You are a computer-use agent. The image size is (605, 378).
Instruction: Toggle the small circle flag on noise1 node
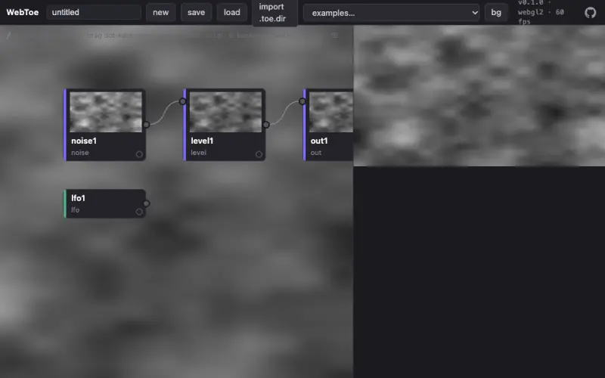click(x=139, y=154)
